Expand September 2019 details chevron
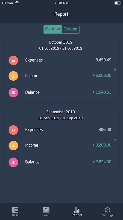The image size is (123, 220). point(115,139)
